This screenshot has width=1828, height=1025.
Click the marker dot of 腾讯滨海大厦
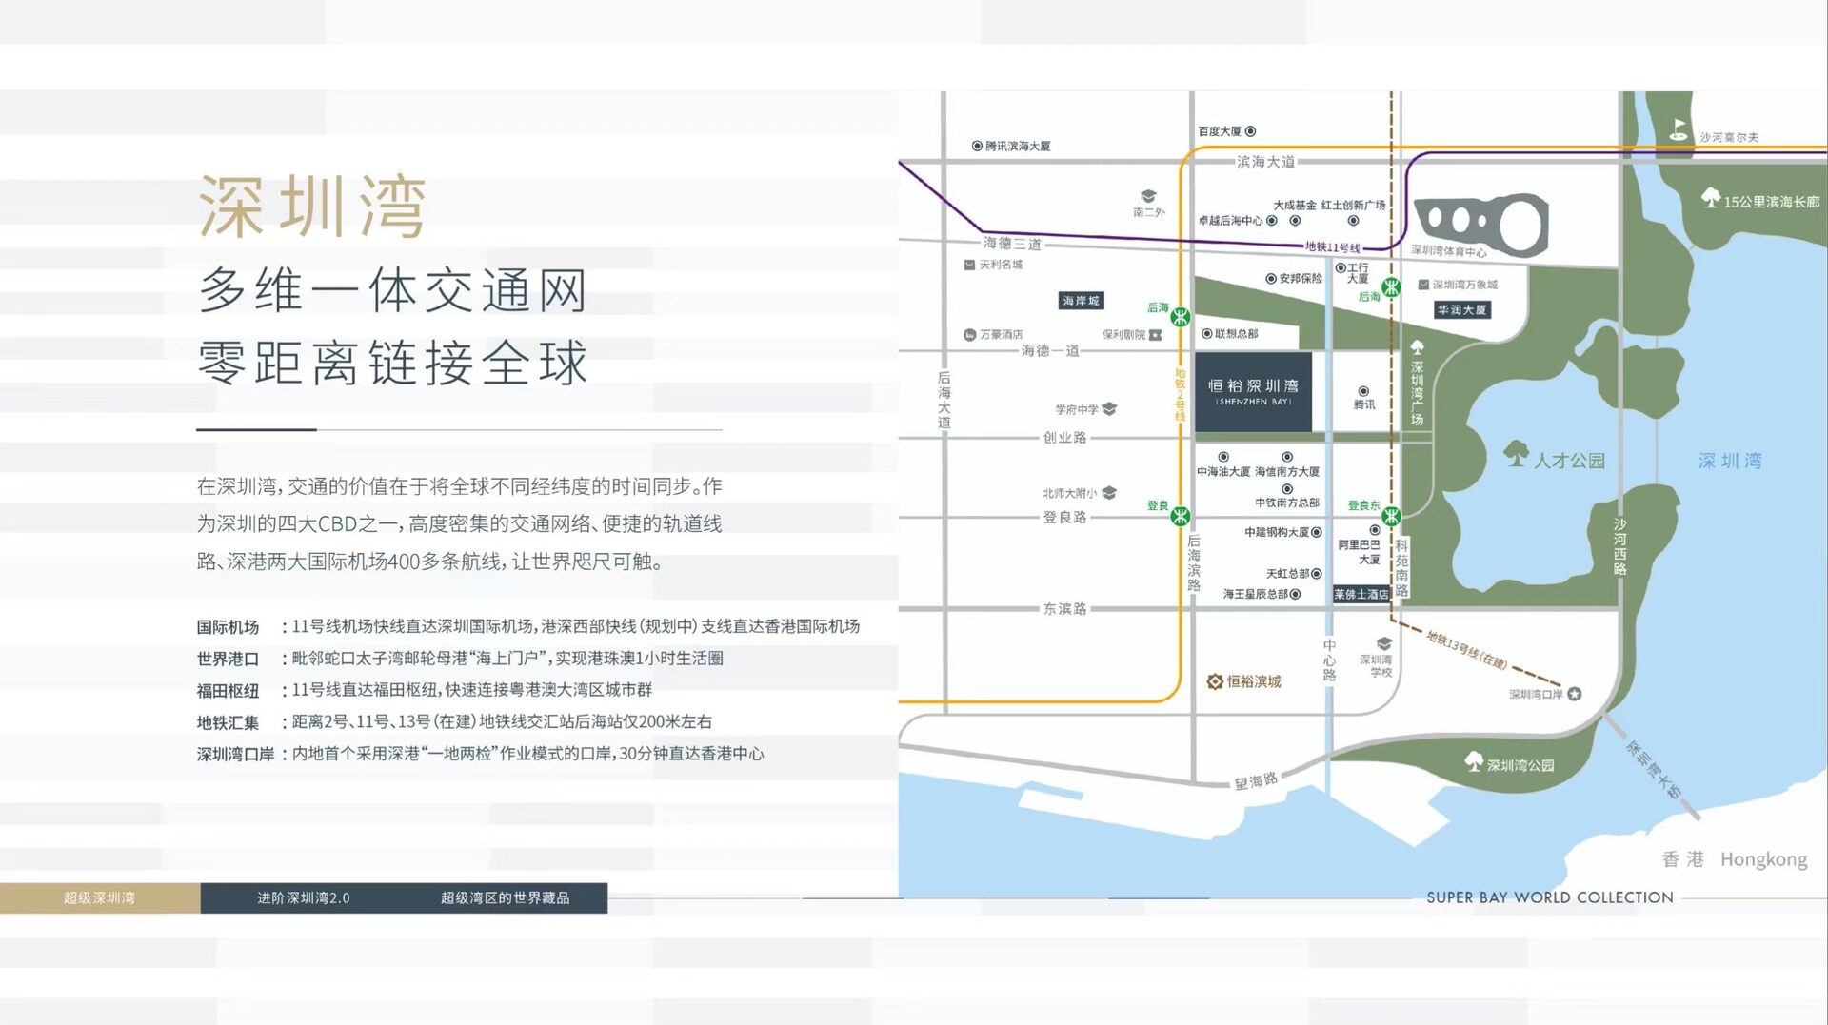[977, 146]
